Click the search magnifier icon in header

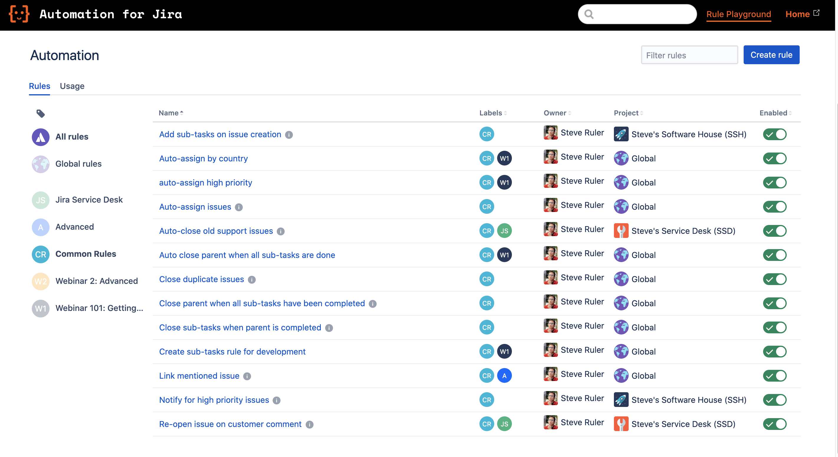(589, 14)
